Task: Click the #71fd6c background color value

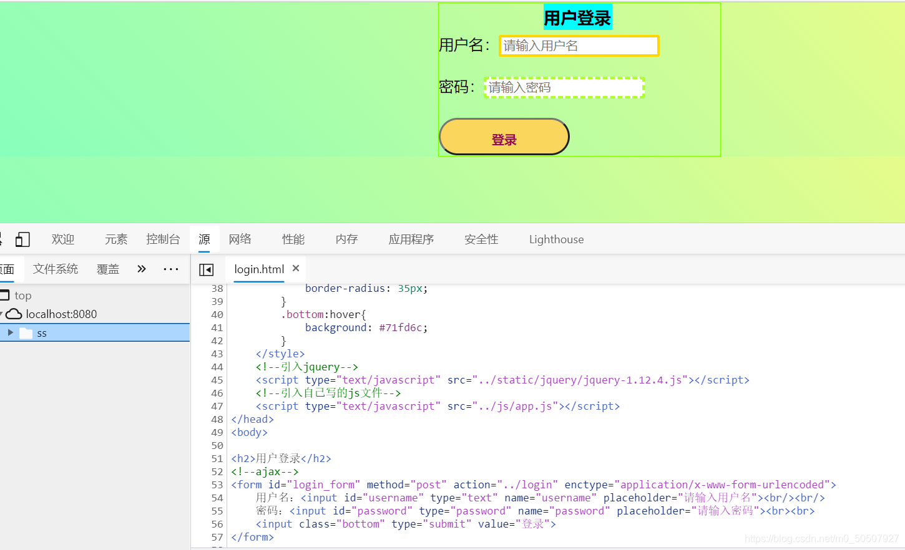Action: coord(401,327)
